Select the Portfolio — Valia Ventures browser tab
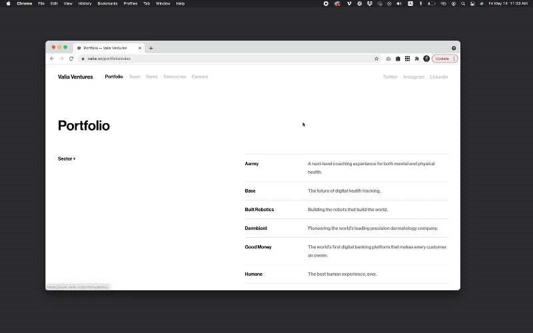533x333 pixels. coord(109,48)
